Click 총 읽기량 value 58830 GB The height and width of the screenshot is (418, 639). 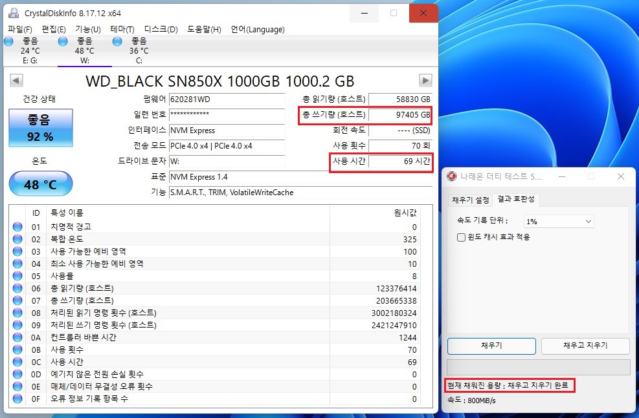click(400, 99)
